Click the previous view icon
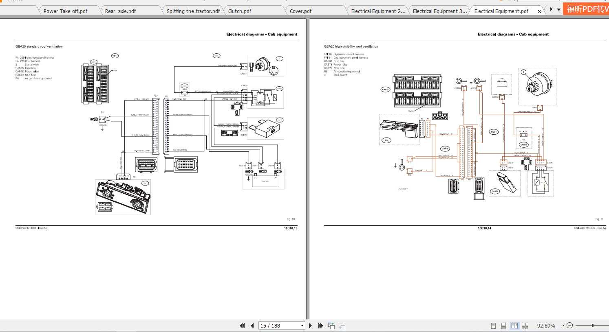Image resolution: width=609 pixels, height=332 pixels. 331,325
